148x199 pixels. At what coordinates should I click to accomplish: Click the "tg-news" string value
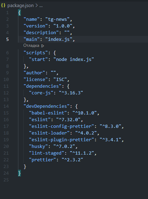click(x=57, y=19)
